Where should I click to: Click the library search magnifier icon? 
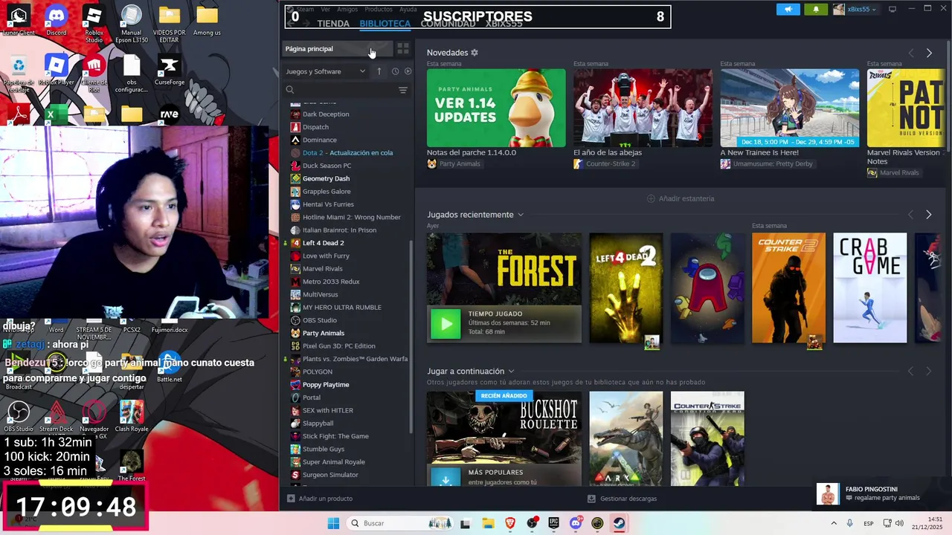(290, 90)
